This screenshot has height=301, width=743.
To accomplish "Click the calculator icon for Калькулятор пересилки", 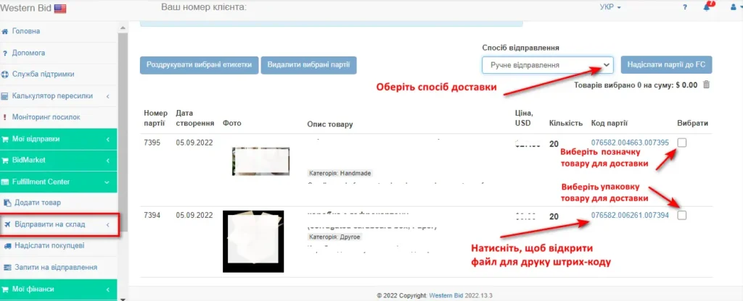I will click(5, 96).
